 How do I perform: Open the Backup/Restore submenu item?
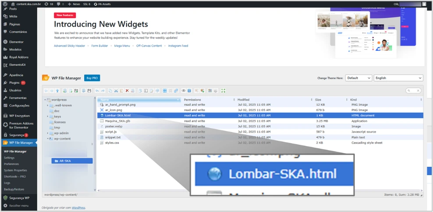pyautogui.click(x=14, y=189)
